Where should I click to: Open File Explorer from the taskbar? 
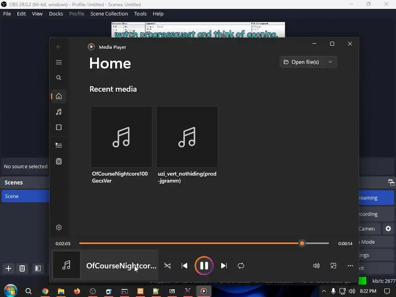61,291
